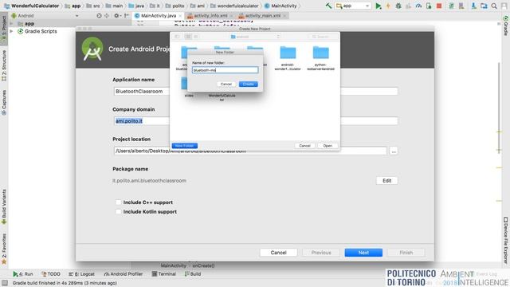Click Cancel in the Create New Project wizard

point(278,253)
